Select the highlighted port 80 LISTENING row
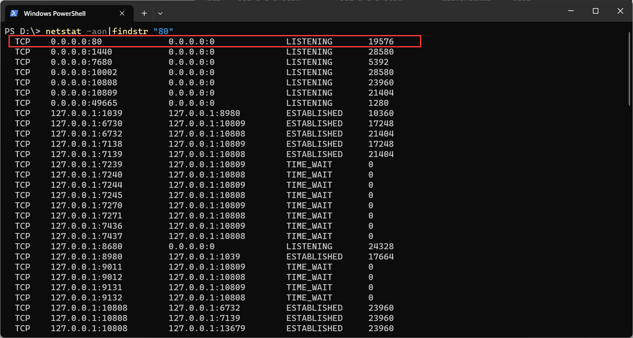The height and width of the screenshot is (338, 633). (x=213, y=41)
